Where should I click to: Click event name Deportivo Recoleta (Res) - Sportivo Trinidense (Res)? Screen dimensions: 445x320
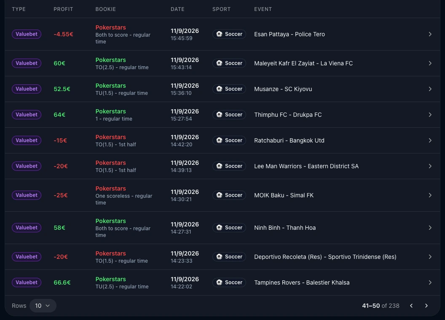tap(325, 257)
